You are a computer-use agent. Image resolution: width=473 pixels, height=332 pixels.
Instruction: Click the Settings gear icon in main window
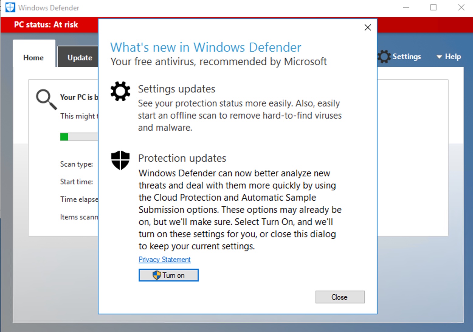[x=384, y=57]
